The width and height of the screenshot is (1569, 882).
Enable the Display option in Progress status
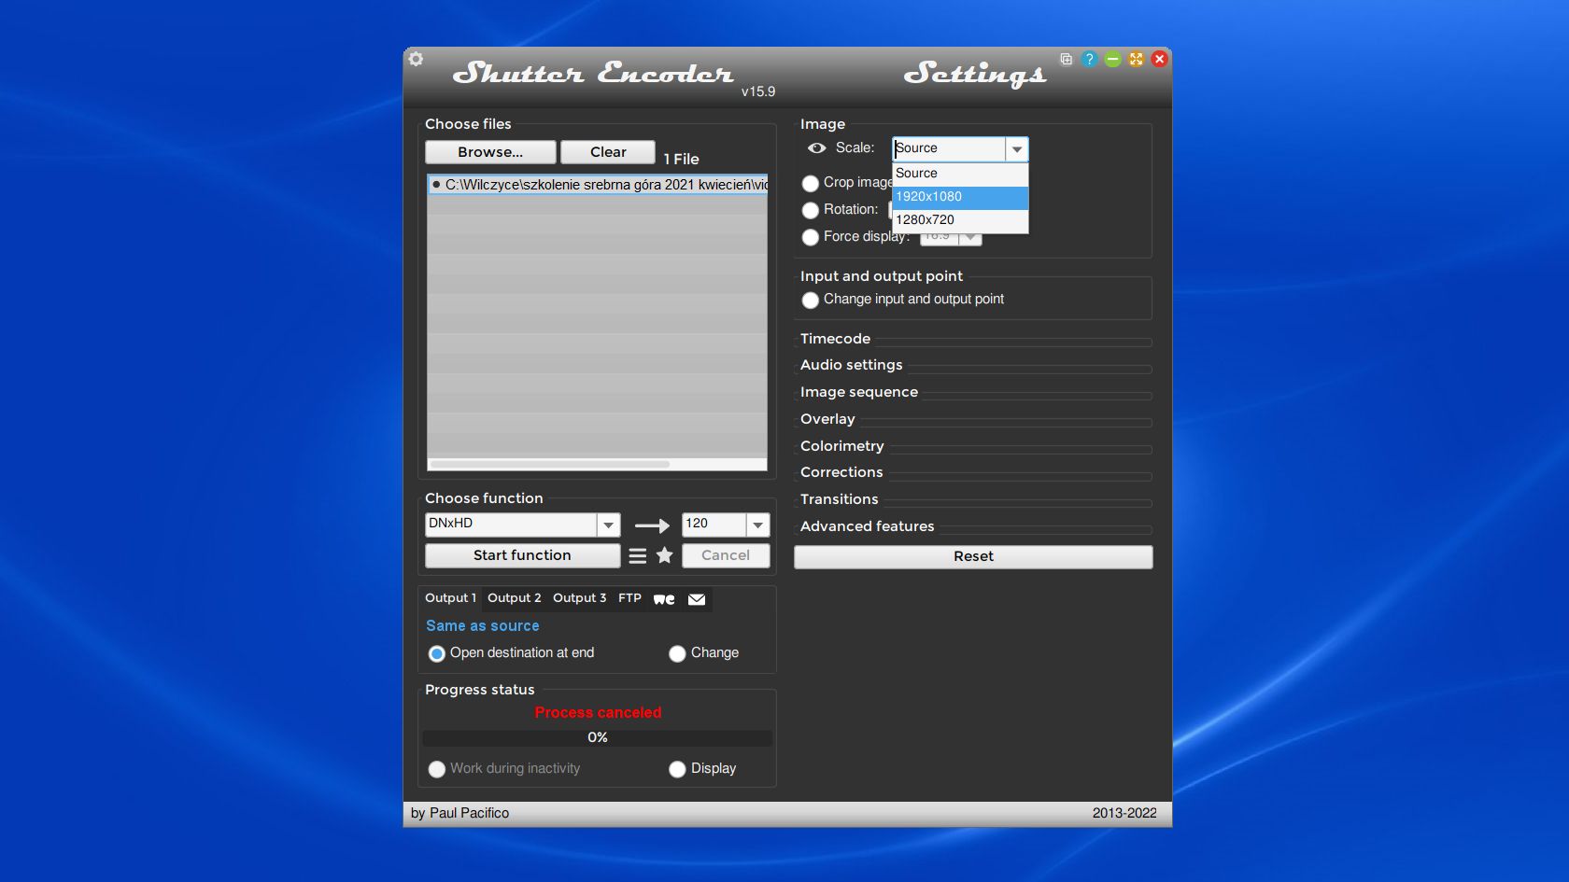tap(677, 769)
